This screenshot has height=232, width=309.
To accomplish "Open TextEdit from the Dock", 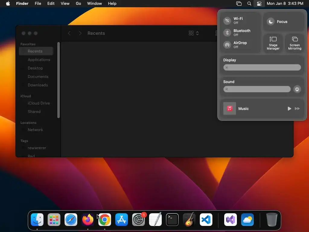I will pyautogui.click(x=155, y=220).
